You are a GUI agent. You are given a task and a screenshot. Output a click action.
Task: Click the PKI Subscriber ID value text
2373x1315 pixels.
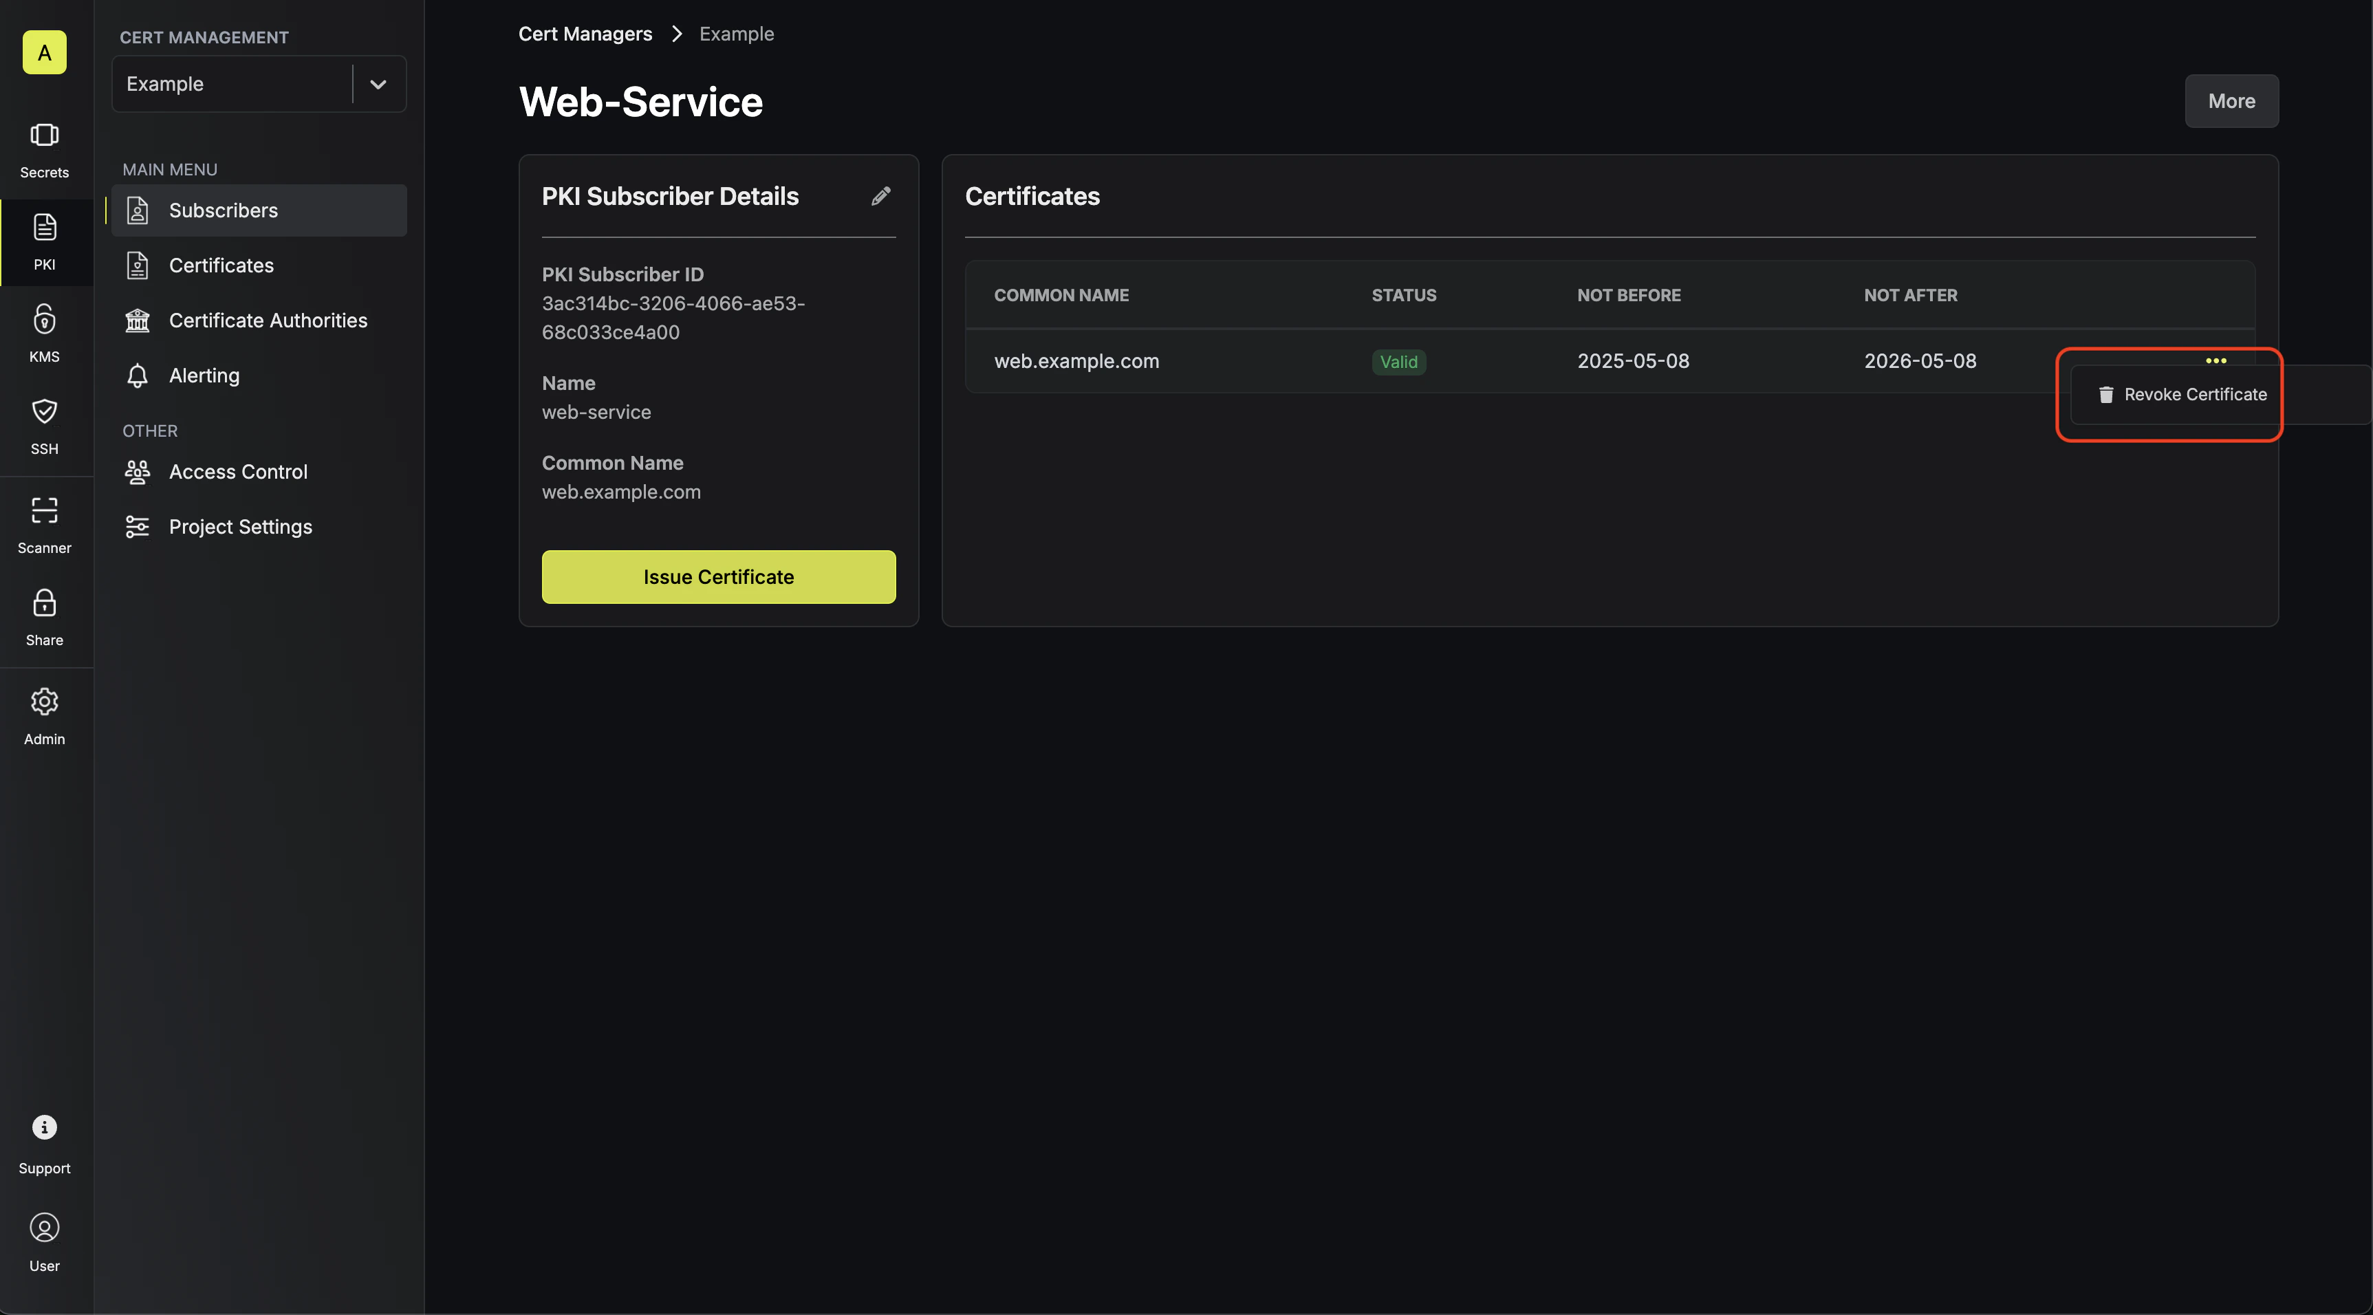pos(673,318)
